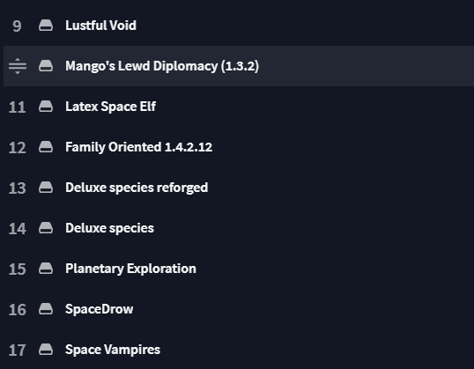Click the drive icon beside Deluxe species reforged

tap(46, 188)
